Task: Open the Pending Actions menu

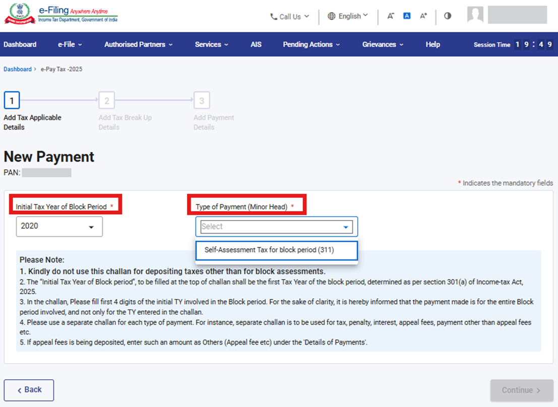Action: tap(311, 44)
